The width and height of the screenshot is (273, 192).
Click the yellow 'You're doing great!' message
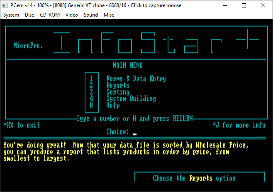point(126,152)
